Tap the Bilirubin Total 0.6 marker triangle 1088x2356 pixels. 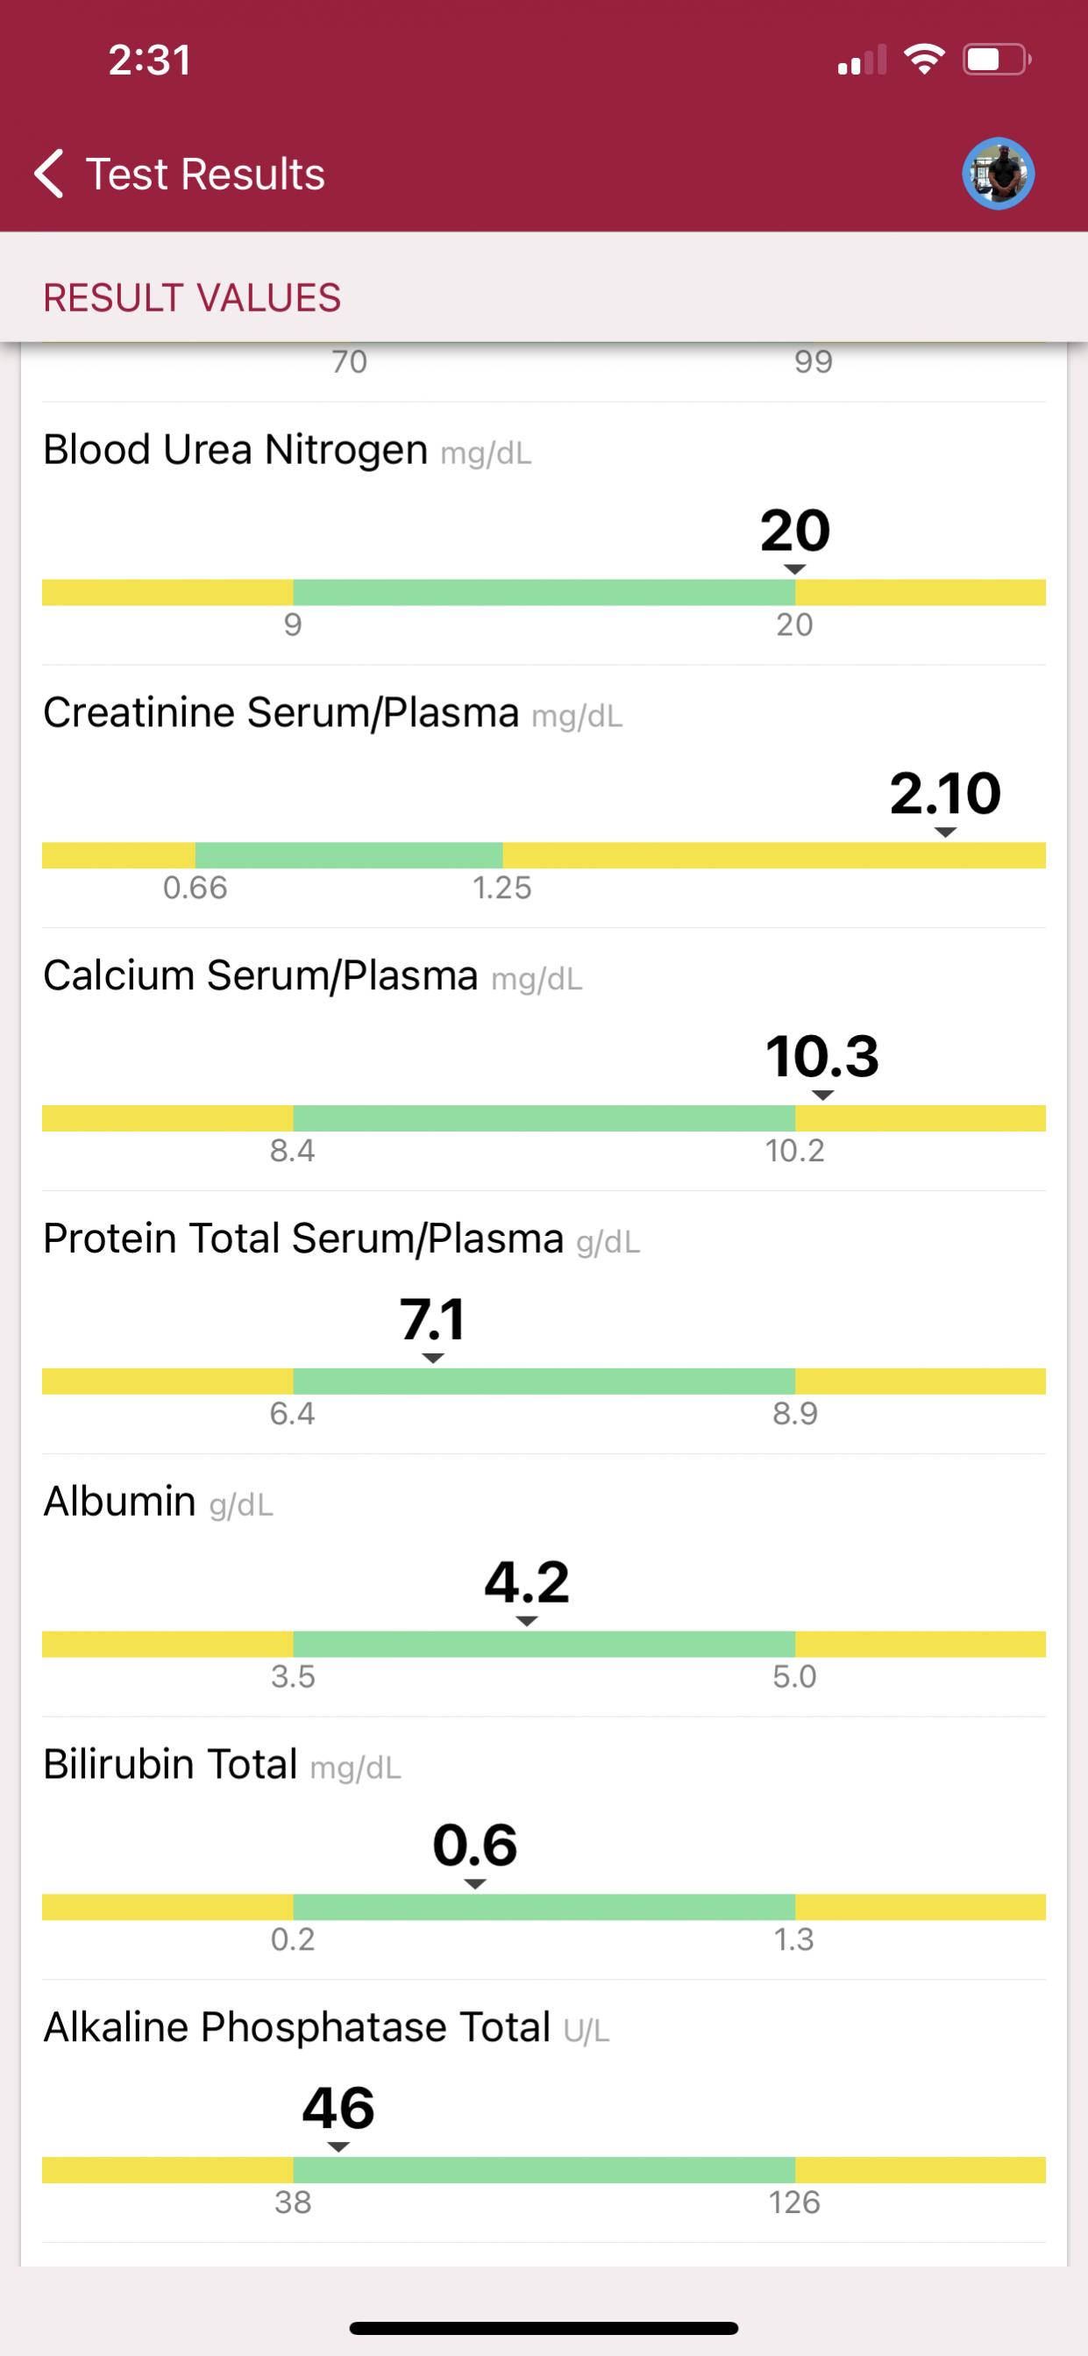pos(474,1884)
